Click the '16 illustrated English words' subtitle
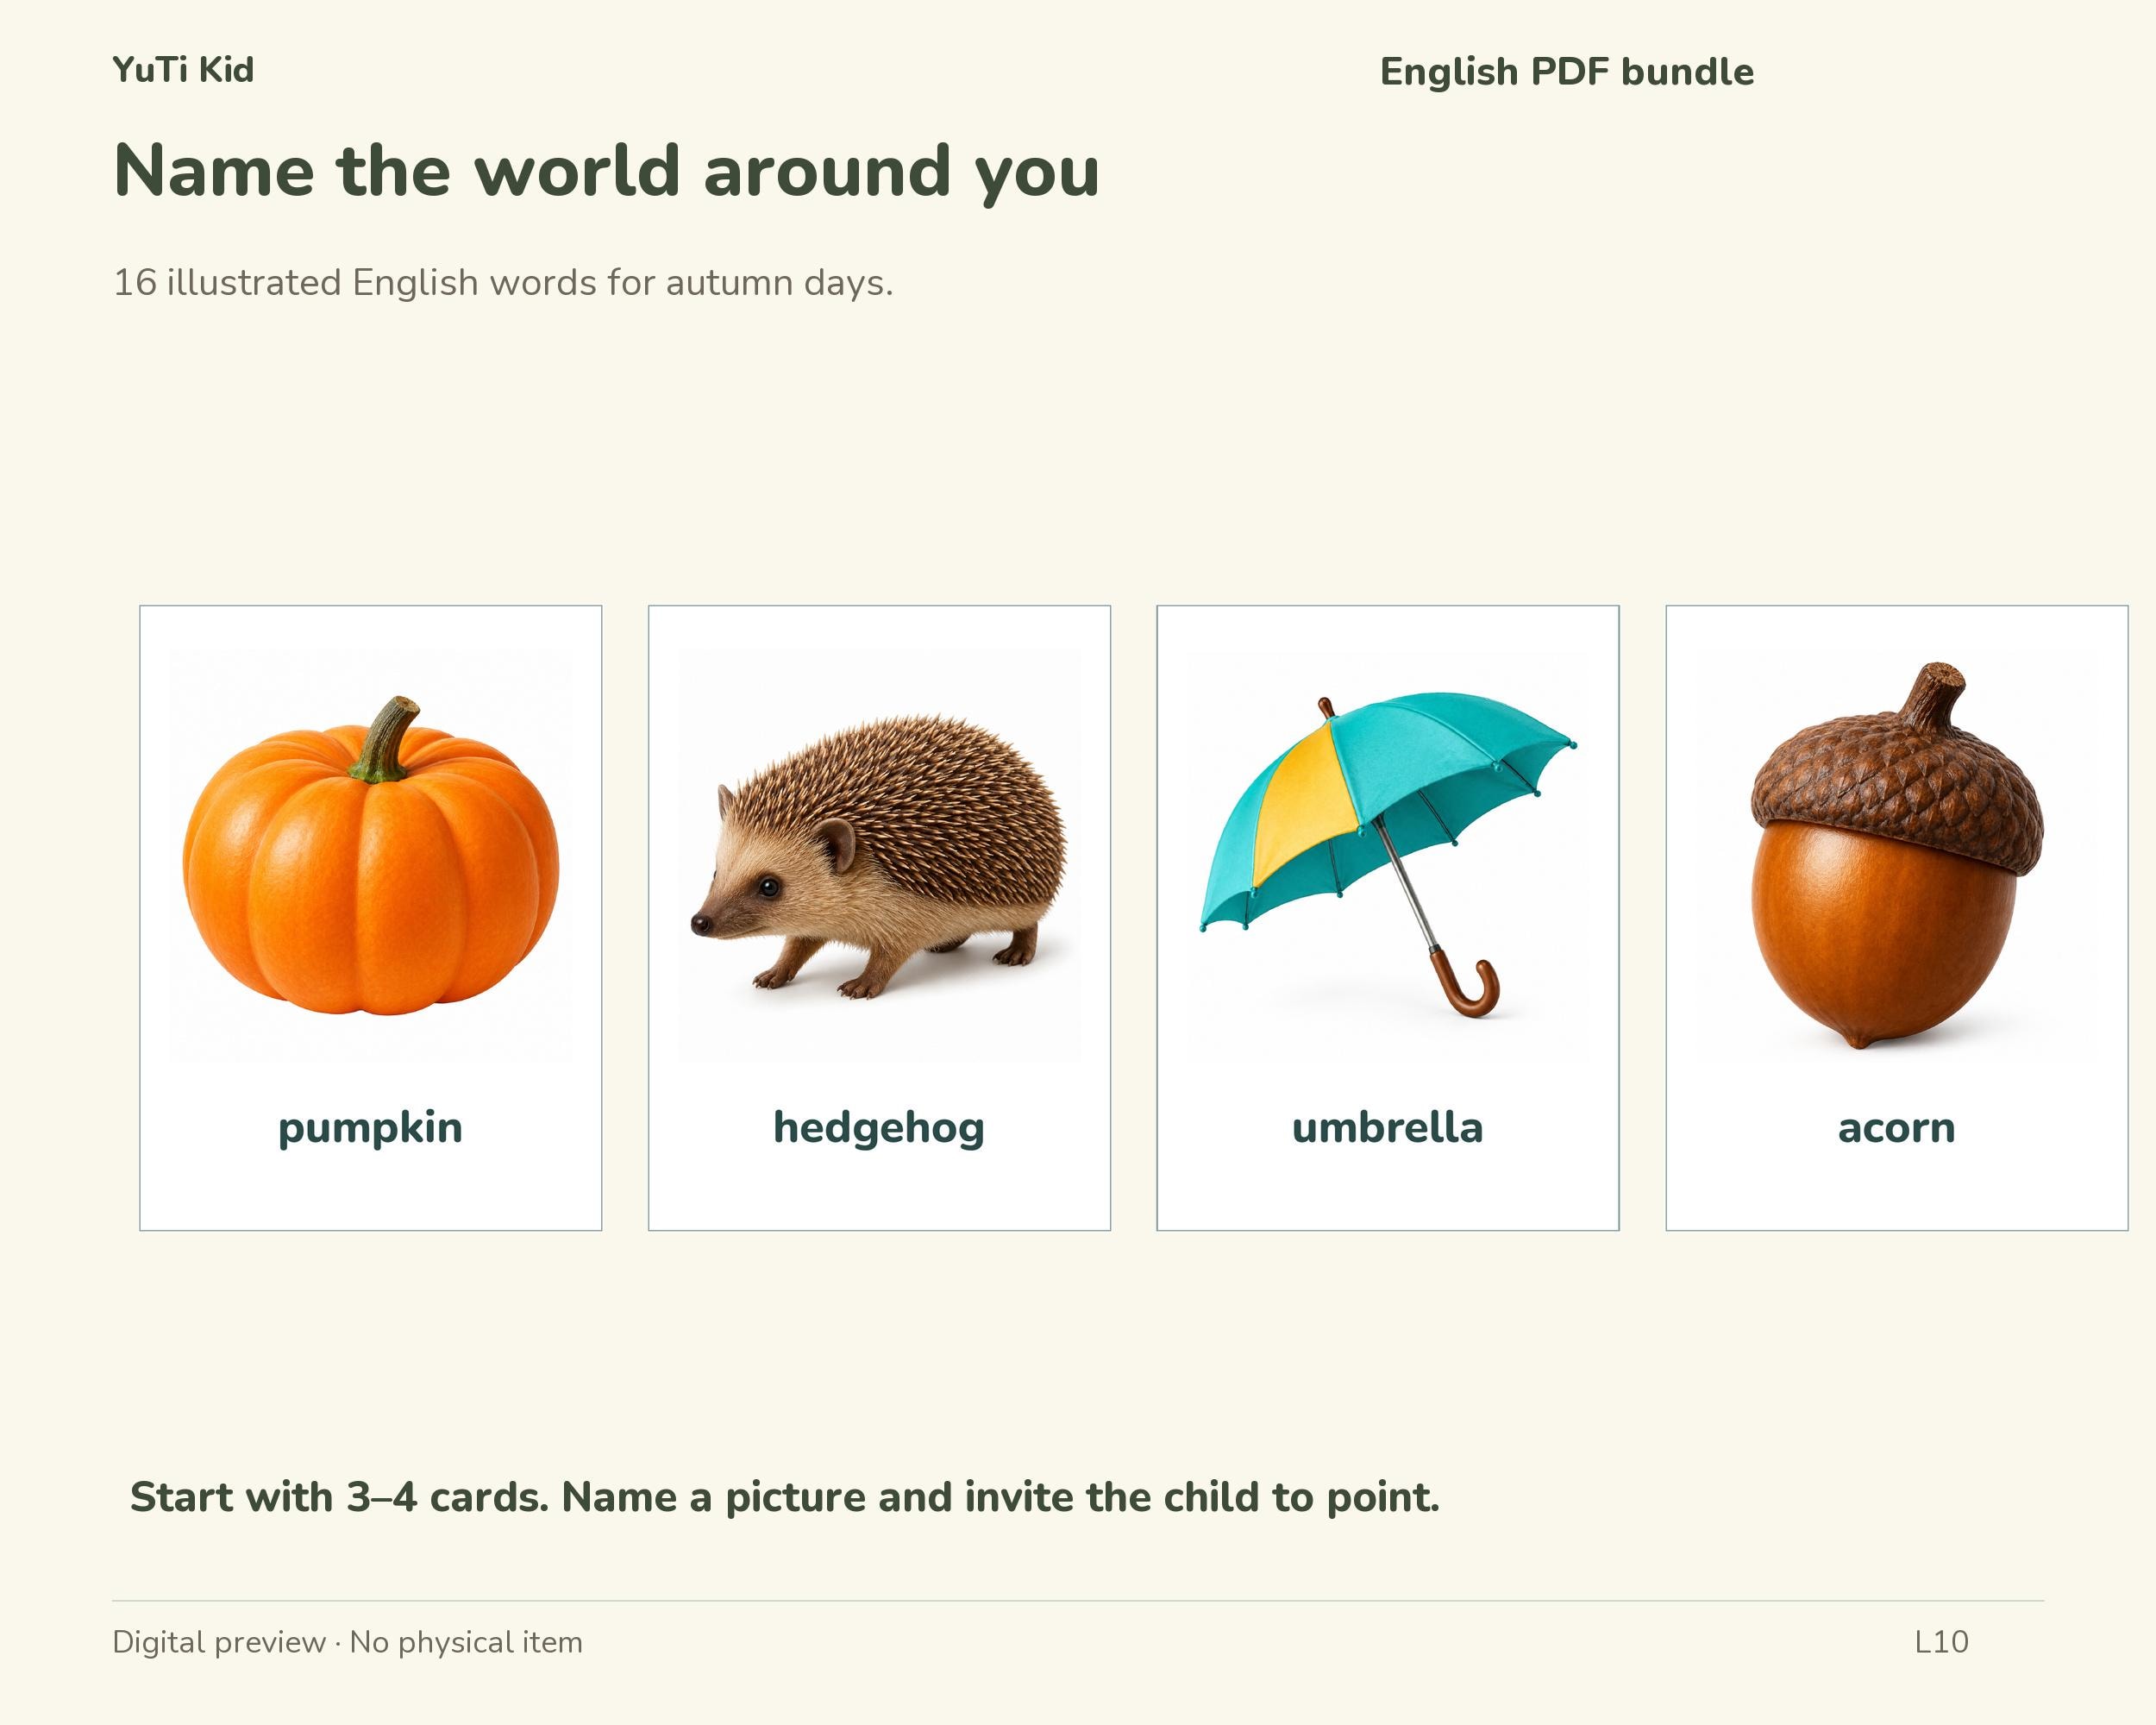Viewport: 2156px width, 1725px height. (x=503, y=283)
